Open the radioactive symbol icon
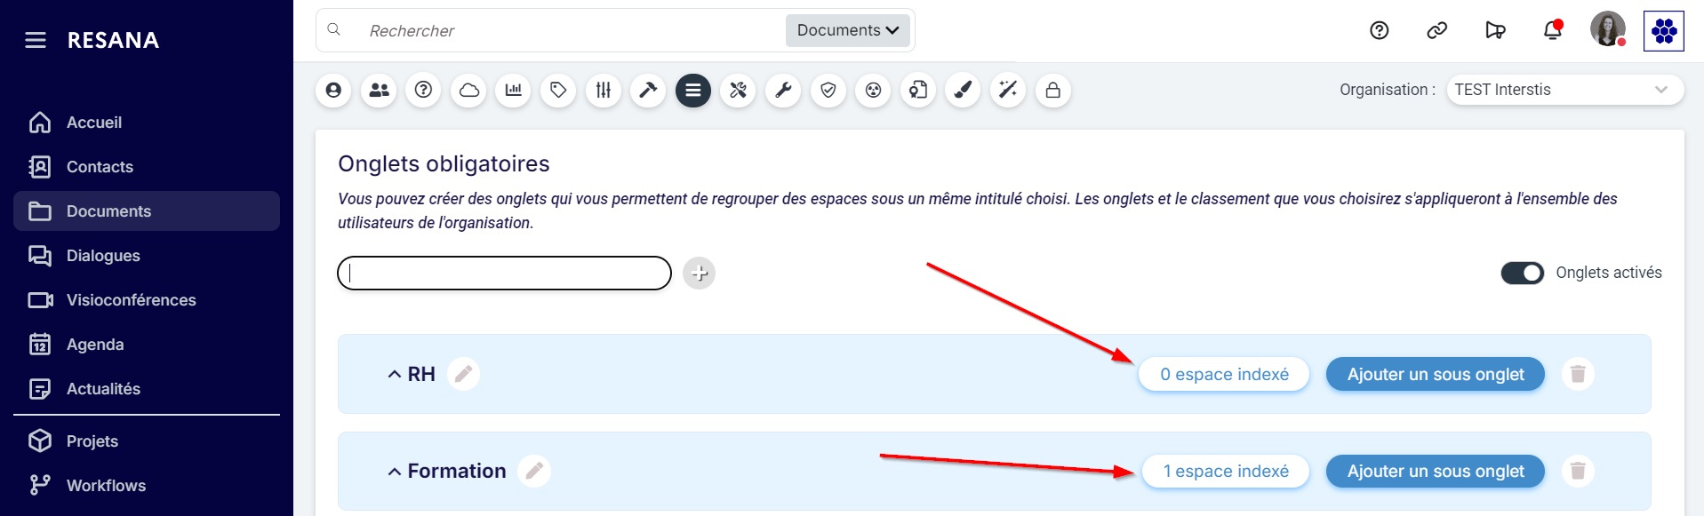 pyautogui.click(x=873, y=90)
